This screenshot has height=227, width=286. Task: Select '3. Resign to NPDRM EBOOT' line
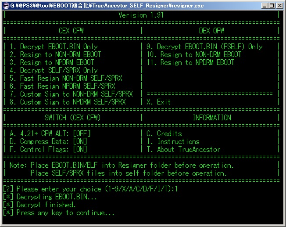click(x=52, y=62)
